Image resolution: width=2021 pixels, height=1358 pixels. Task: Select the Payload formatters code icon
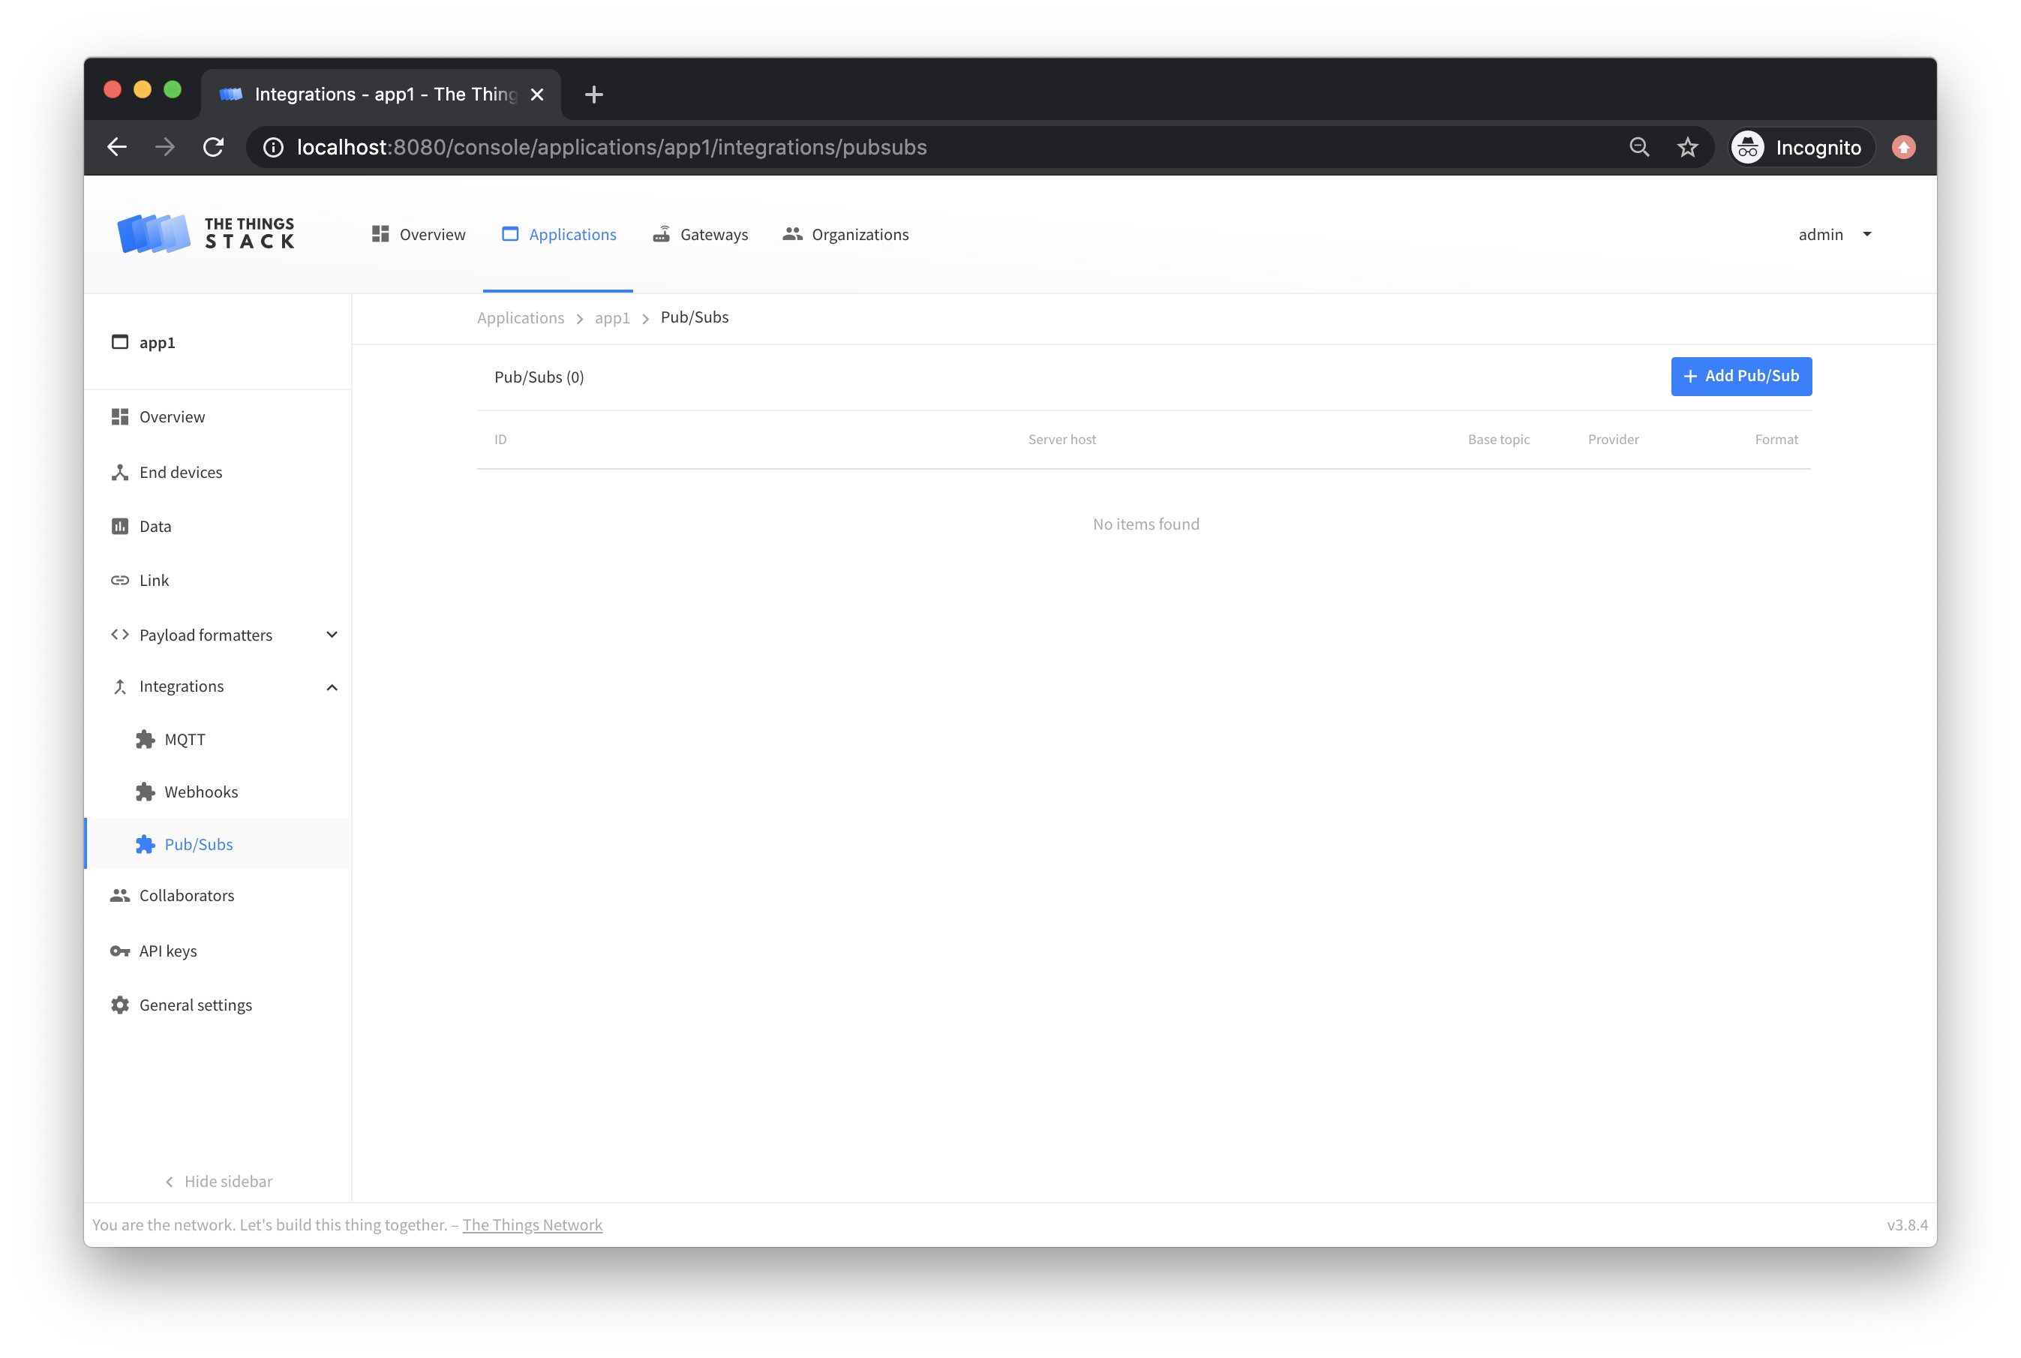click(119, 634)
